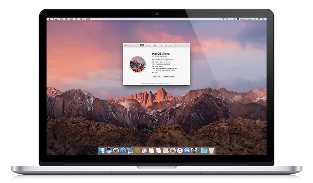Open Notification Center icon in menu bar
The width and height of the screenshot is (313, 183).
pos(263,19)
